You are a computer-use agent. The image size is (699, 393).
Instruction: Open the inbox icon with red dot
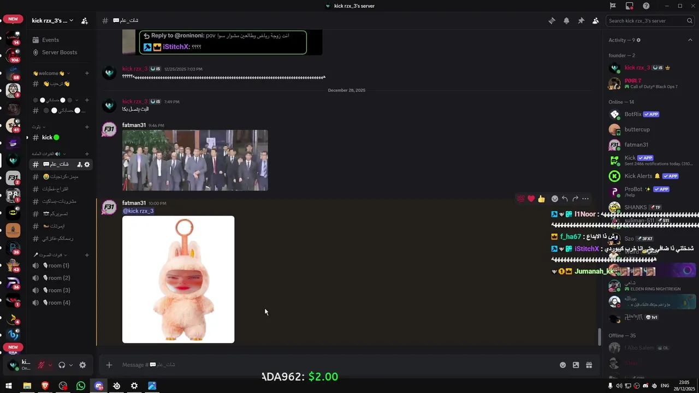(629, 6)
